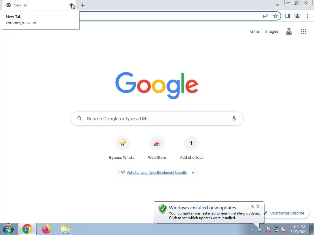
Task: Bookmark this tab with the star icon
Action: tap(275, 16)
